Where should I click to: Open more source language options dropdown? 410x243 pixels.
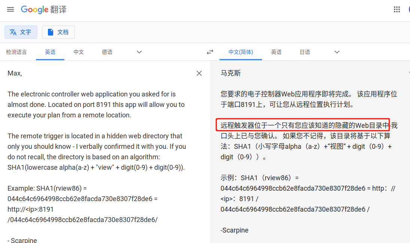point(139,52)
